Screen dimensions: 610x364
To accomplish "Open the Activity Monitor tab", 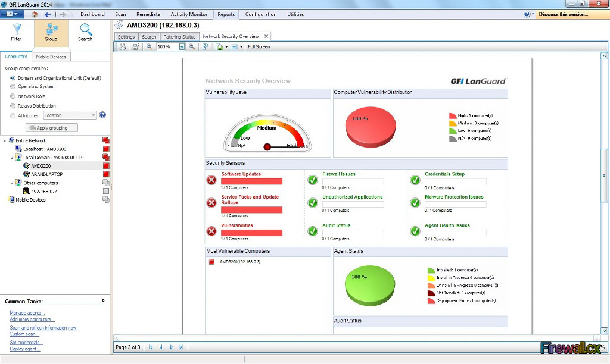I will coord(189,14).
